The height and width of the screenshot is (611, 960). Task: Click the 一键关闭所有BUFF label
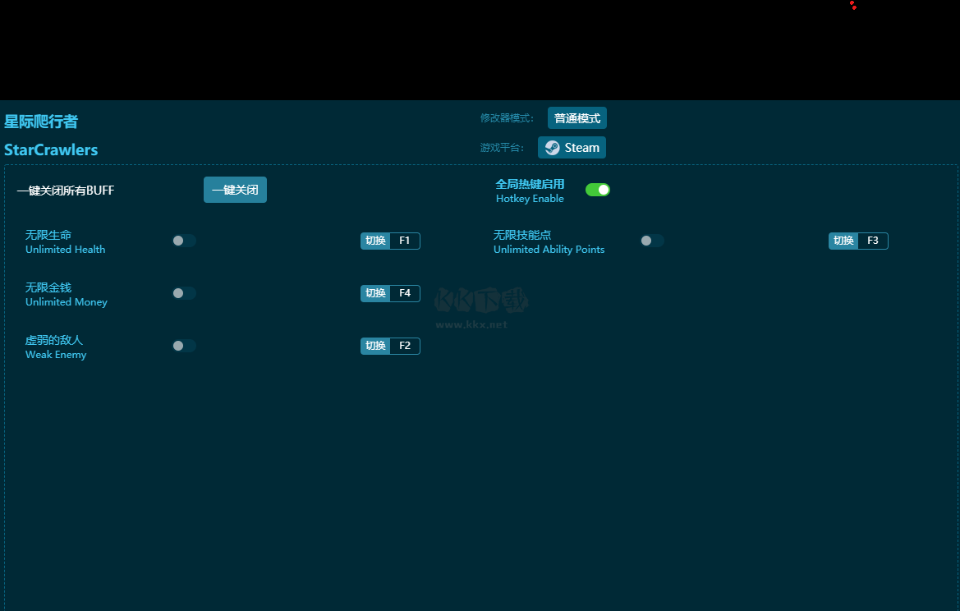point(66,191)
